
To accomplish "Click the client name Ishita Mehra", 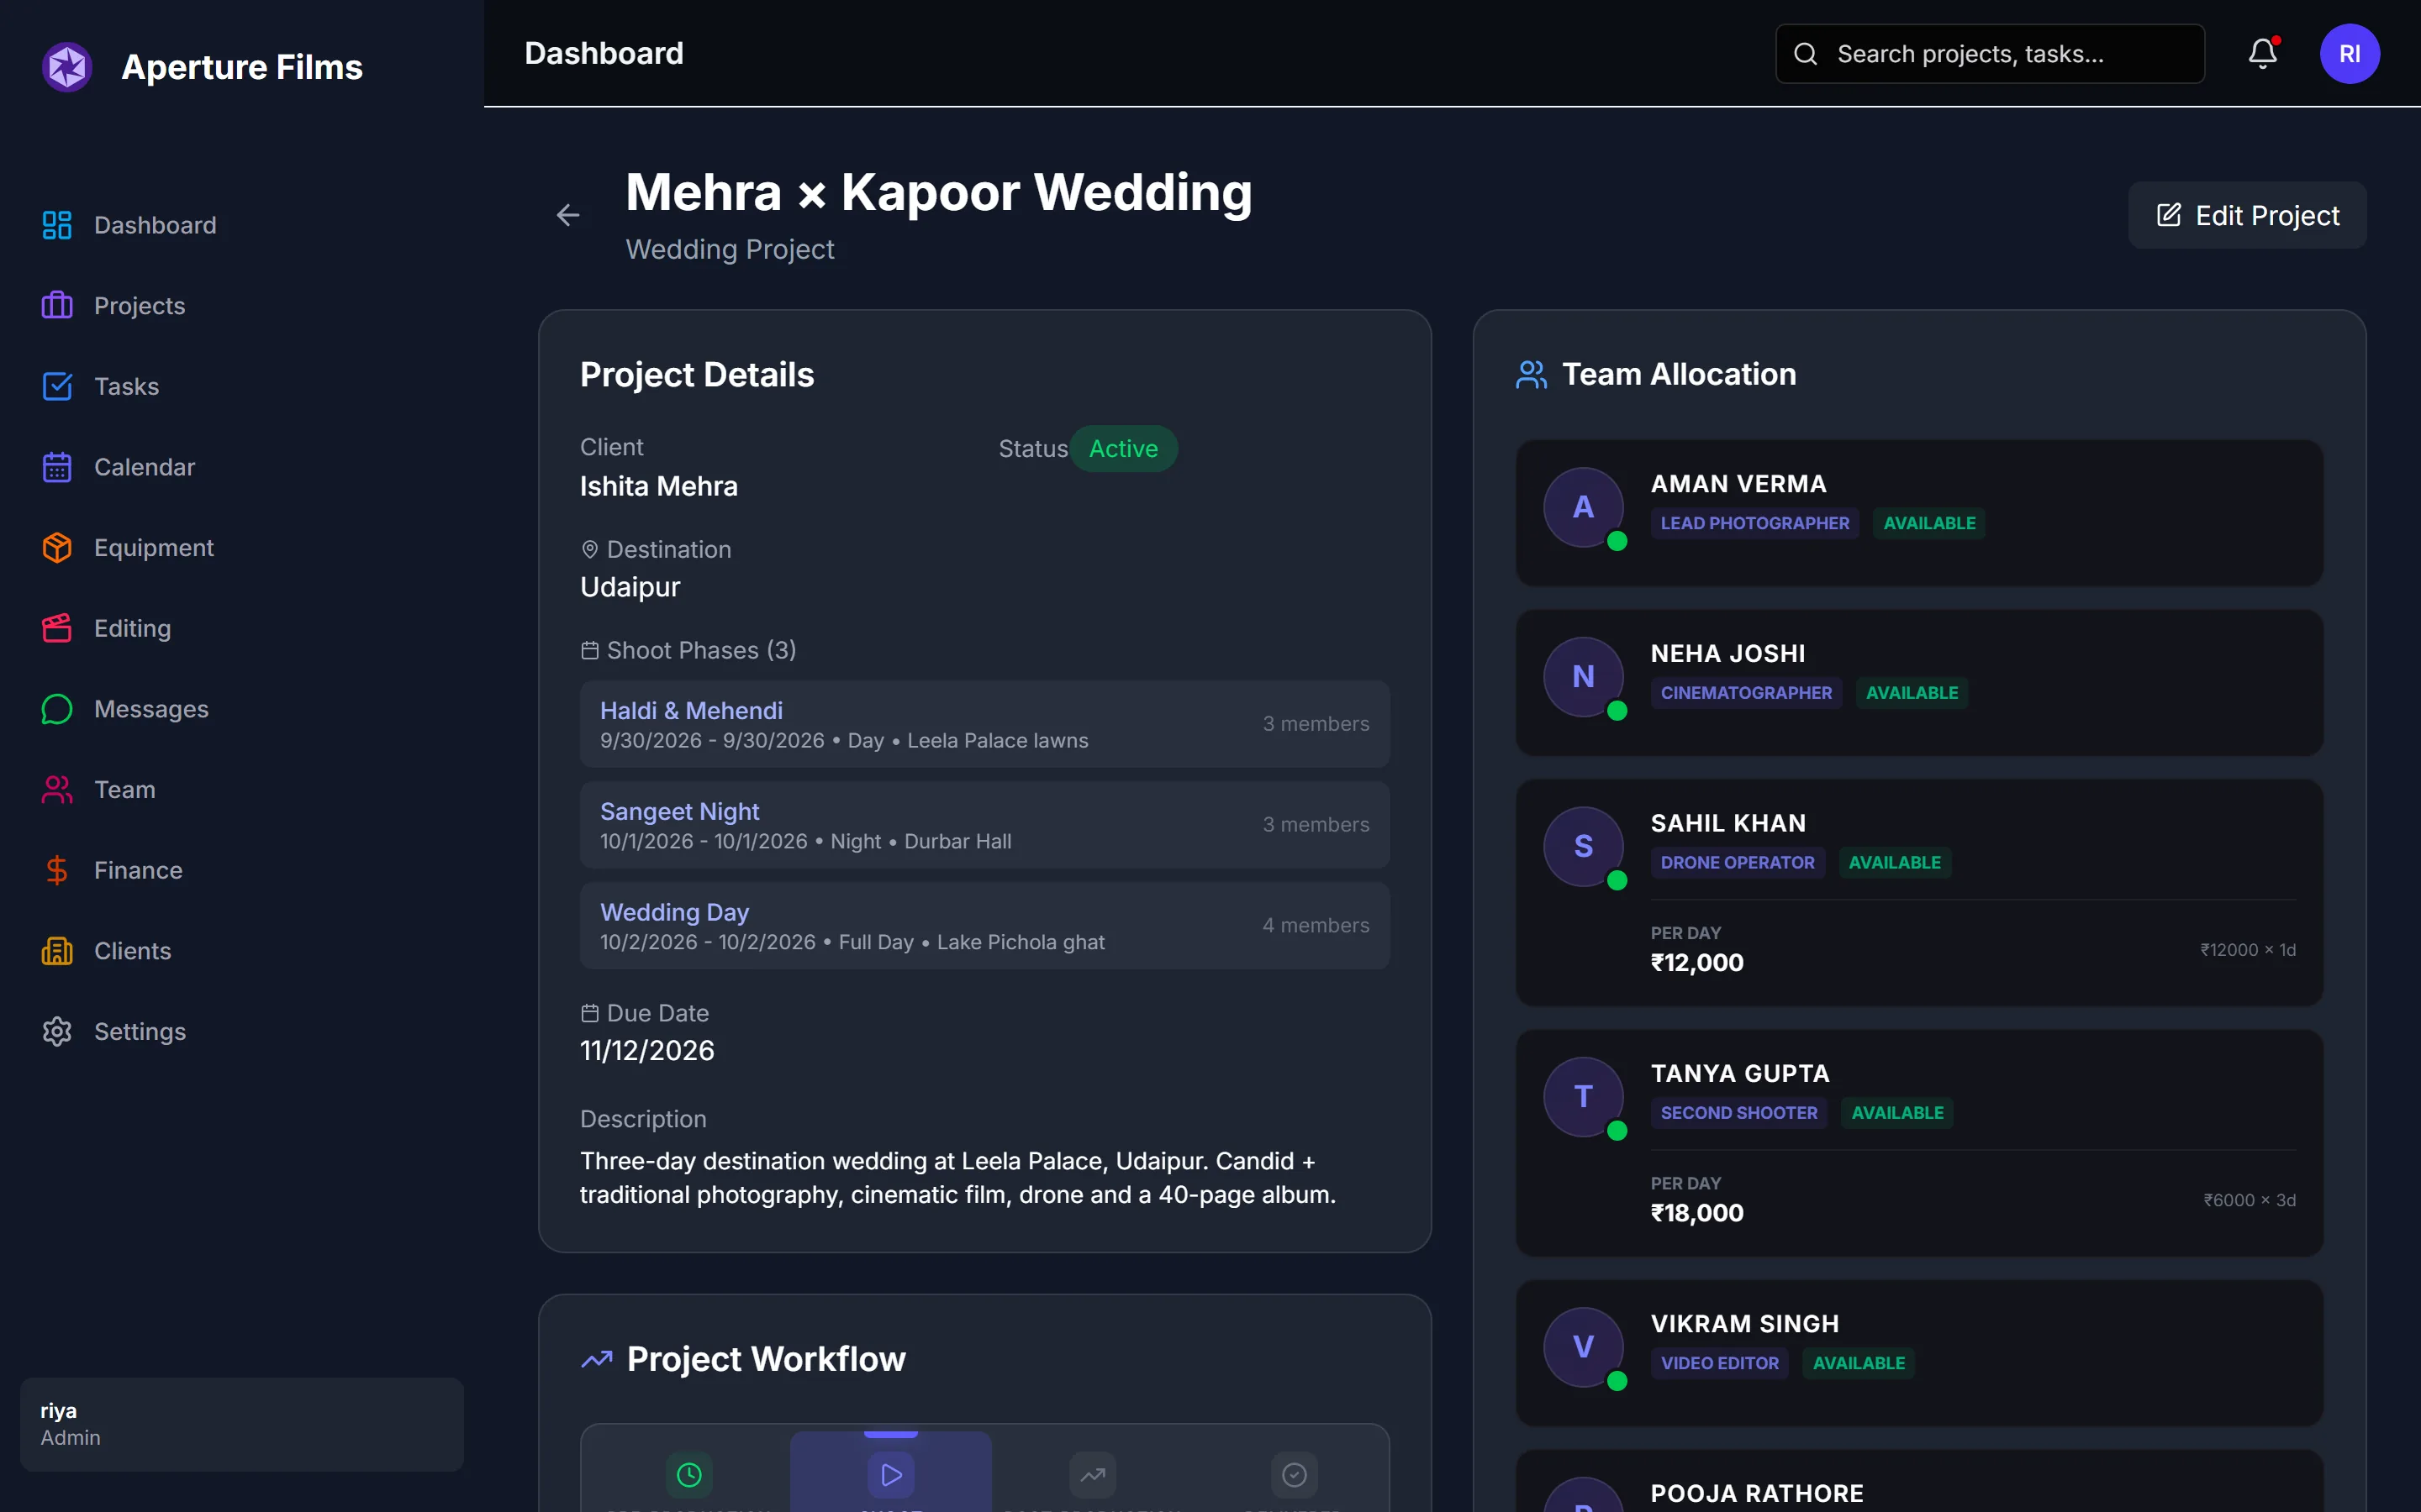I will tap(658, 487).
